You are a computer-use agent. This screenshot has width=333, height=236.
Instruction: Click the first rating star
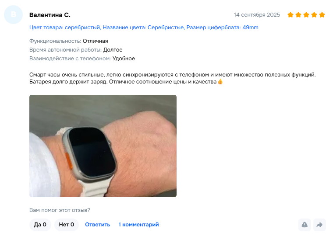290,15
